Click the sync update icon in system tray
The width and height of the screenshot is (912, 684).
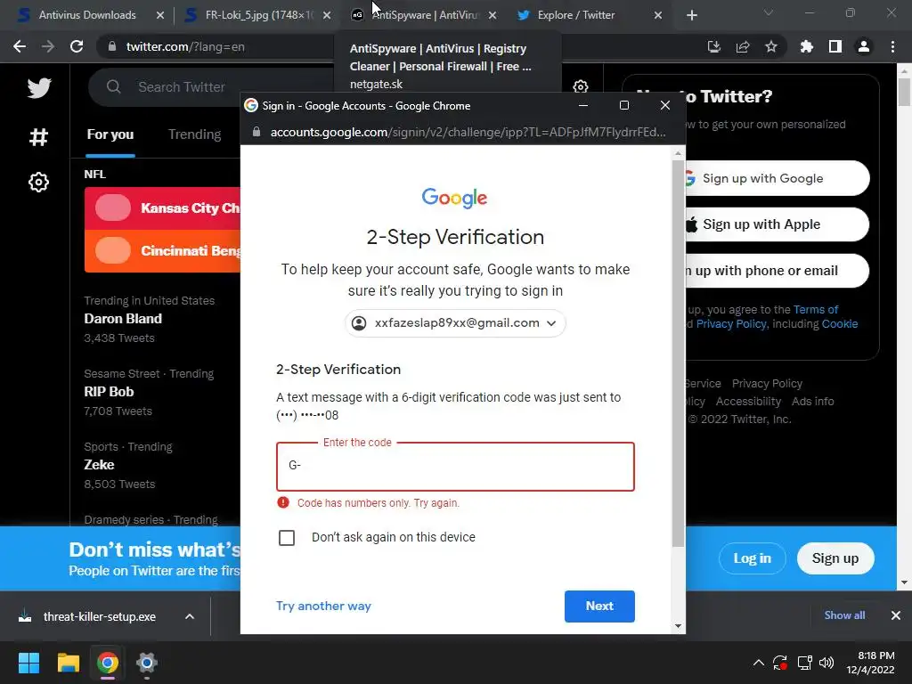780,663
